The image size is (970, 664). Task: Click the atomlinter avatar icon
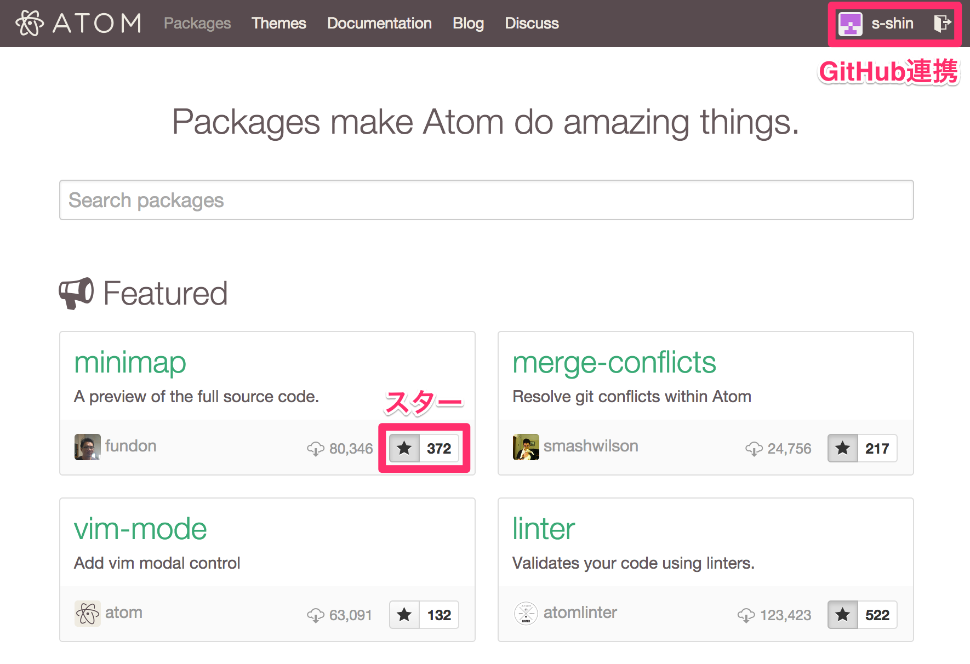[x=526, y=614]
